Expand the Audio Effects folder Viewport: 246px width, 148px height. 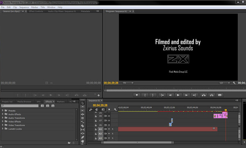(x=2, y=114)
